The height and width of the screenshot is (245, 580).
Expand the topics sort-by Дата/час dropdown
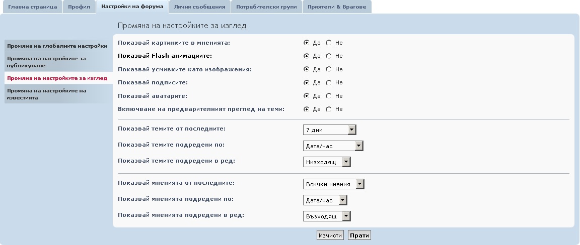(x=333, y=146)
